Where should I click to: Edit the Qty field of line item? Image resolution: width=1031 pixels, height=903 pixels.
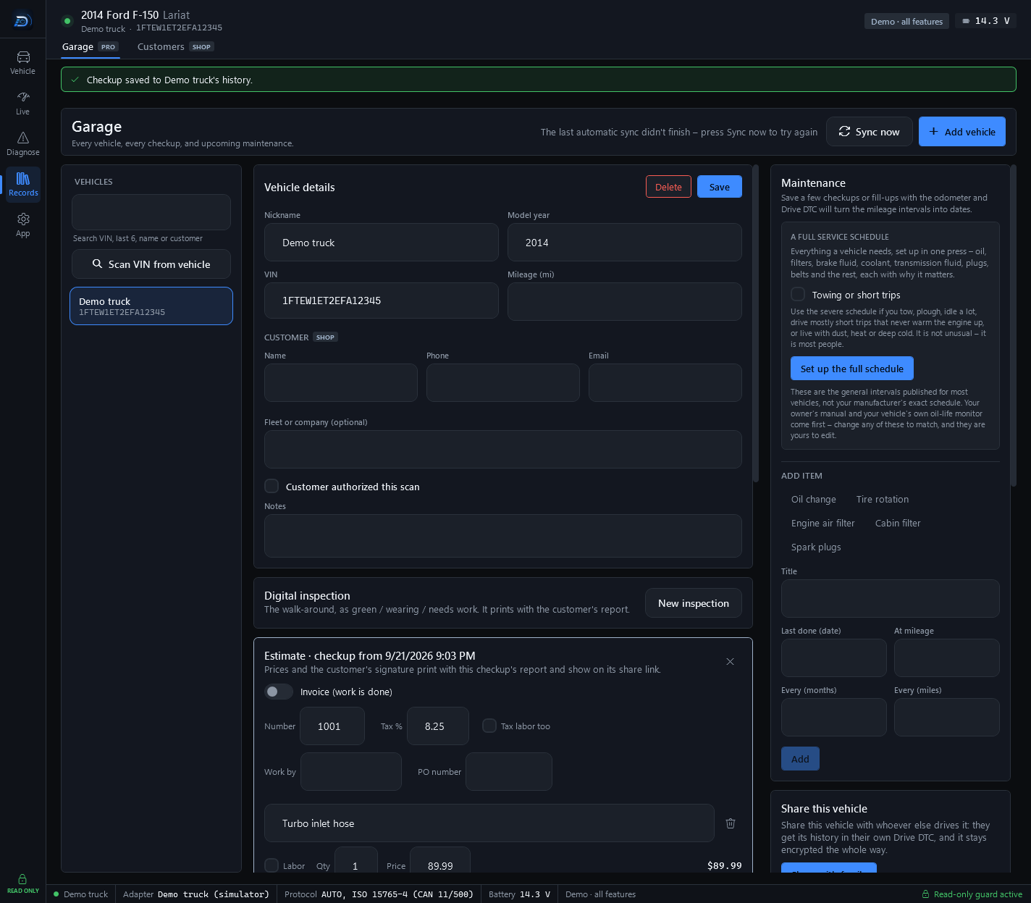click(x=356, y=860)
